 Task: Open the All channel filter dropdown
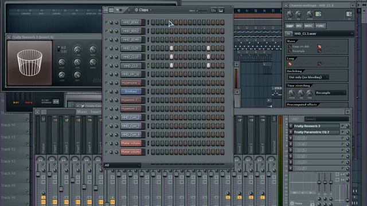(122, 165)
